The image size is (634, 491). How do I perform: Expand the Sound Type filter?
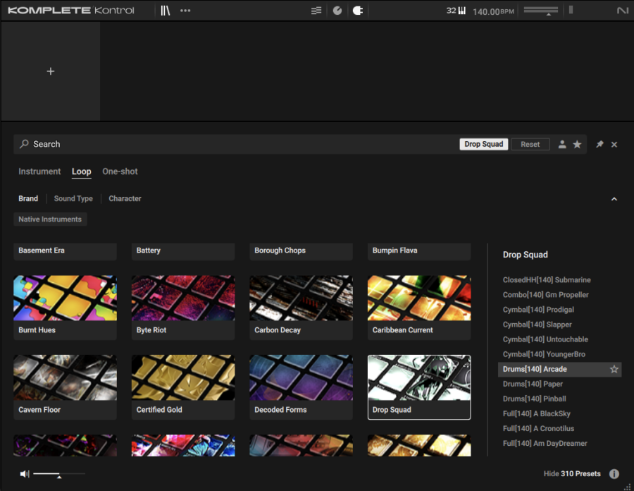(x=73, y=199)
